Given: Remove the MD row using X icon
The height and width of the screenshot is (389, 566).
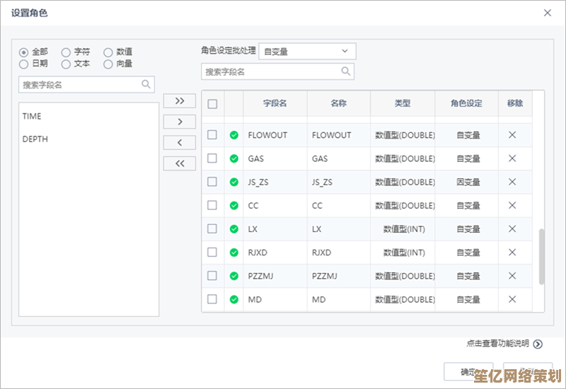Looking at the screenshot, I should (x=512, y=299).
